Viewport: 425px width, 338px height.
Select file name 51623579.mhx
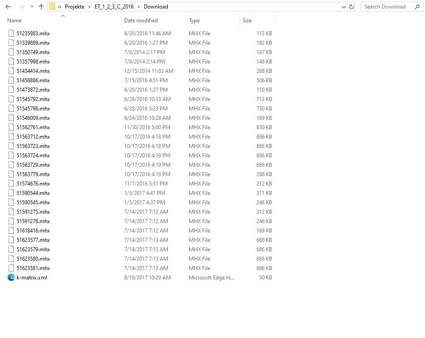pos(33,249)
